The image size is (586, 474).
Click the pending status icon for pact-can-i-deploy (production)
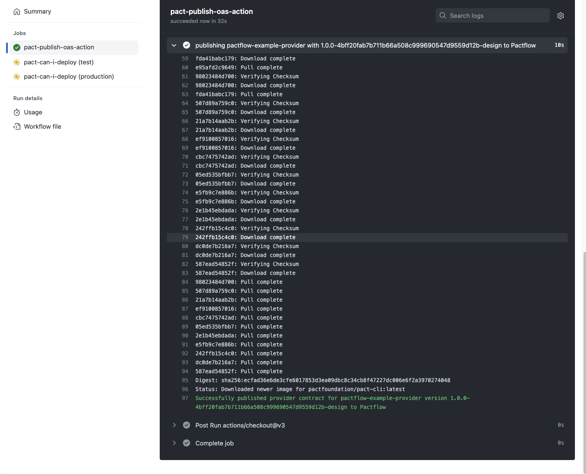click(x=16, y=76)
